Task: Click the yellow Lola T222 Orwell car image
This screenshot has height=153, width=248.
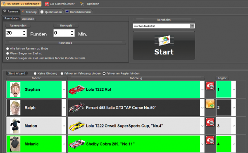Action: point(76,126)
